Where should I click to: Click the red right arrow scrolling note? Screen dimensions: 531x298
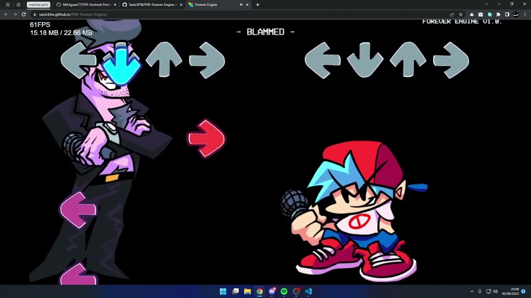[x=206, y=139]
